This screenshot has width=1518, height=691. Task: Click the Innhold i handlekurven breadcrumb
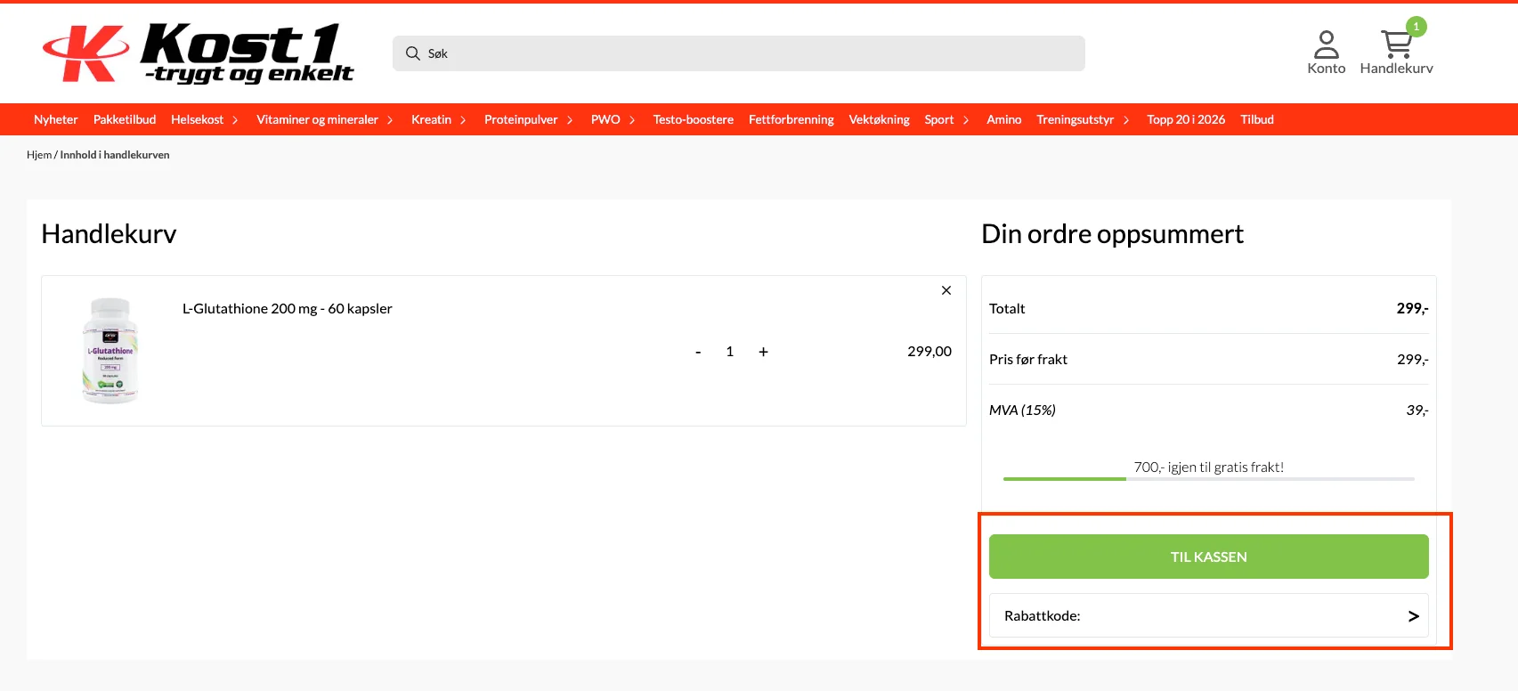tap(115, 155)
